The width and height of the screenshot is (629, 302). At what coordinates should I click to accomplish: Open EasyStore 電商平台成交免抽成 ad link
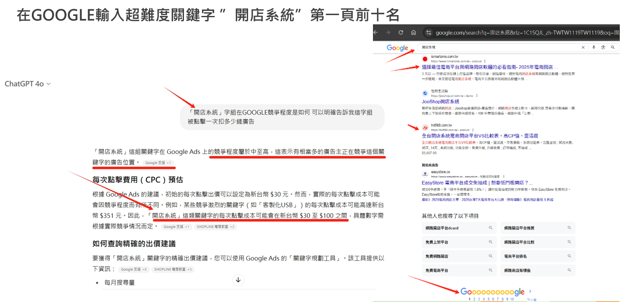pos(477,183)
